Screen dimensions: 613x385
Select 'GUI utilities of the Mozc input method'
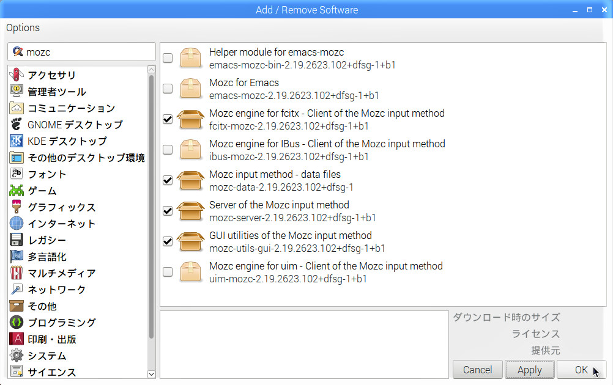[x=291, y=235]
